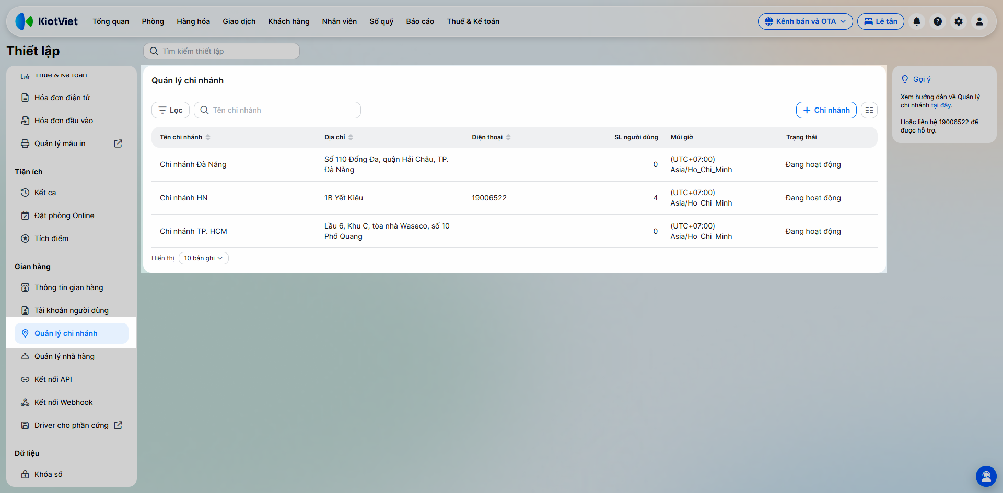Click the KiotViet logo
The height and width of the screenshot is (493, 1003).
point(46,21)
